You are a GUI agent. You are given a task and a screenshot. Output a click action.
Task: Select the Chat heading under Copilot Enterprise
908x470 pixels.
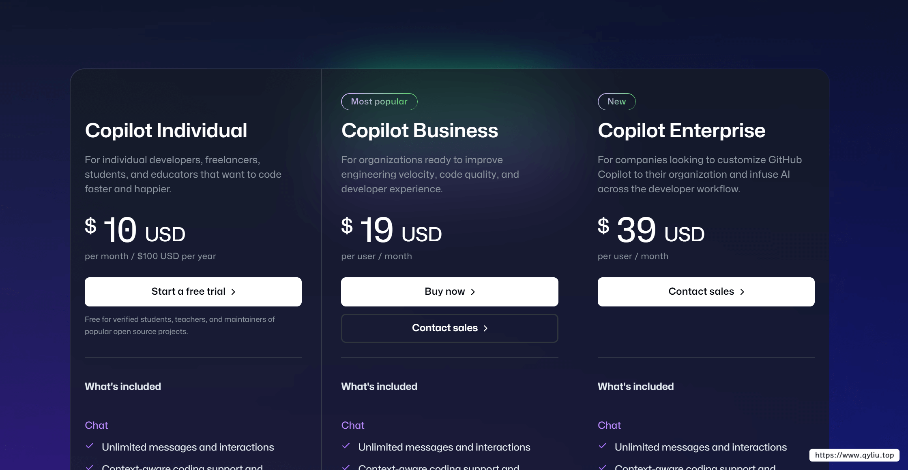[x=609, y=425]
